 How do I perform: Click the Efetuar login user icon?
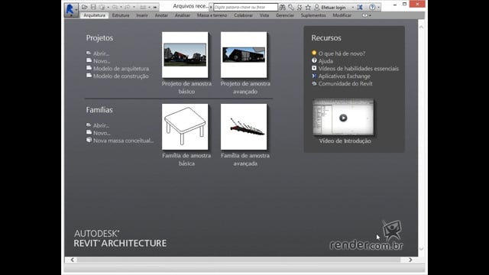(x=317, y=7)
